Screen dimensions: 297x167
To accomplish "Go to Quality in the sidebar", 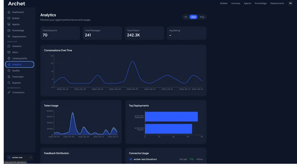I will (x=20, y=71).
